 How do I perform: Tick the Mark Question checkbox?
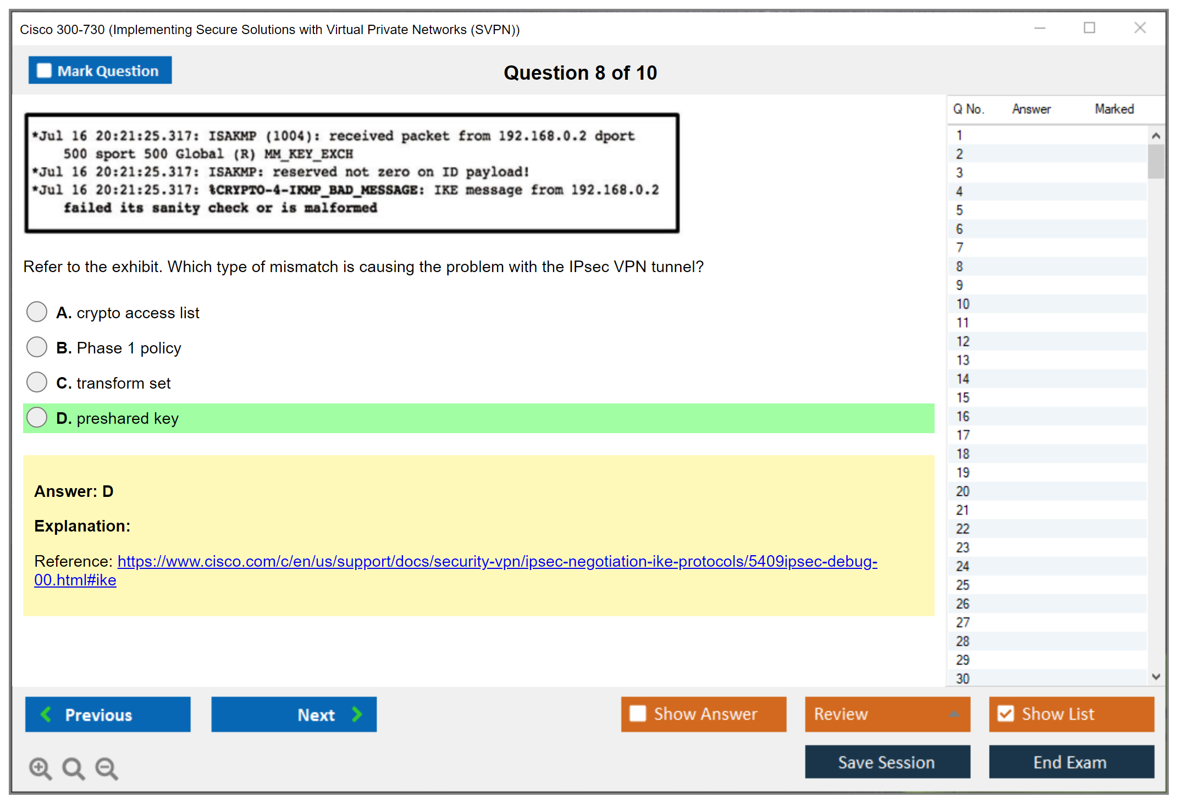(x=44, y=70)
